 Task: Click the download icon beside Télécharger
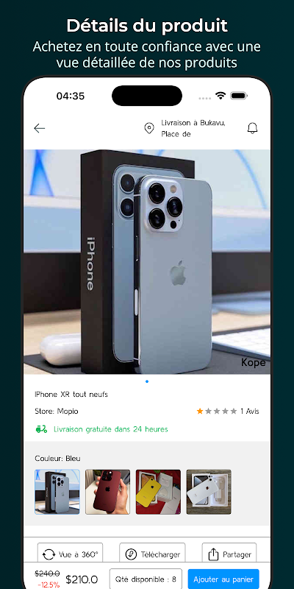coord(131,554)
